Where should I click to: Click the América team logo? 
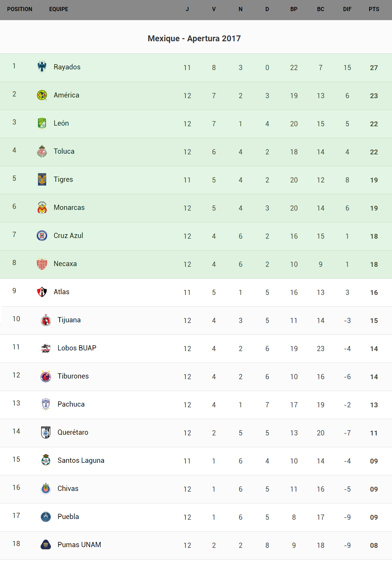42,95
